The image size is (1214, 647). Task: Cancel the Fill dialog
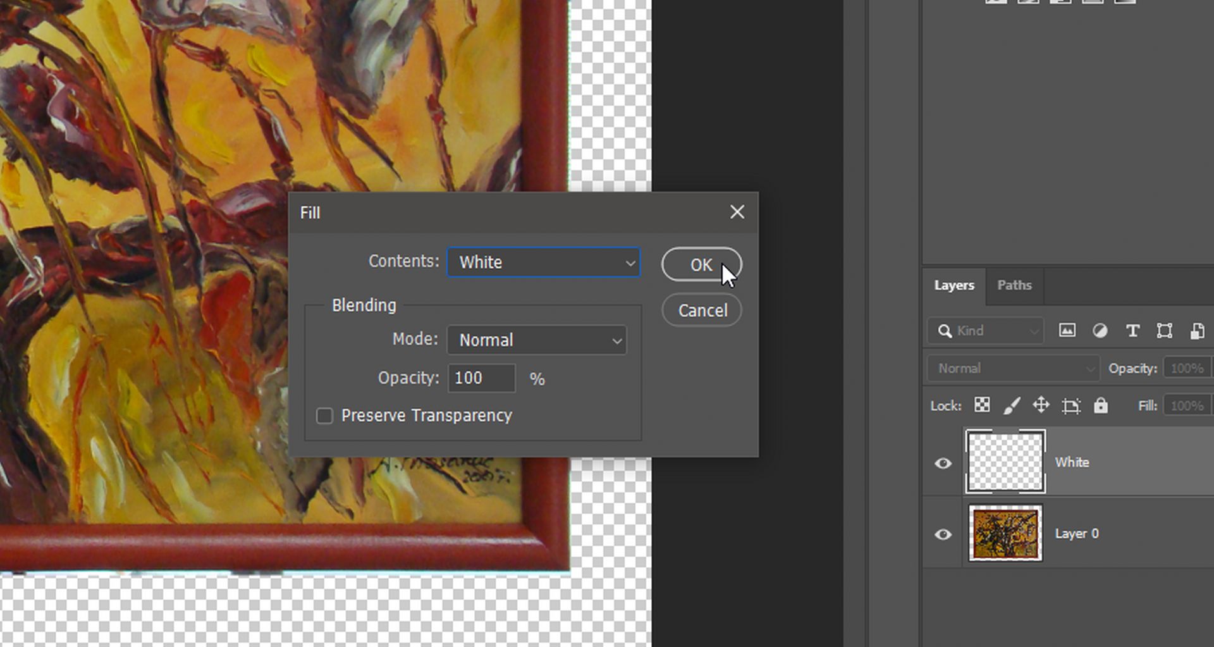click(x=702, y=311)
